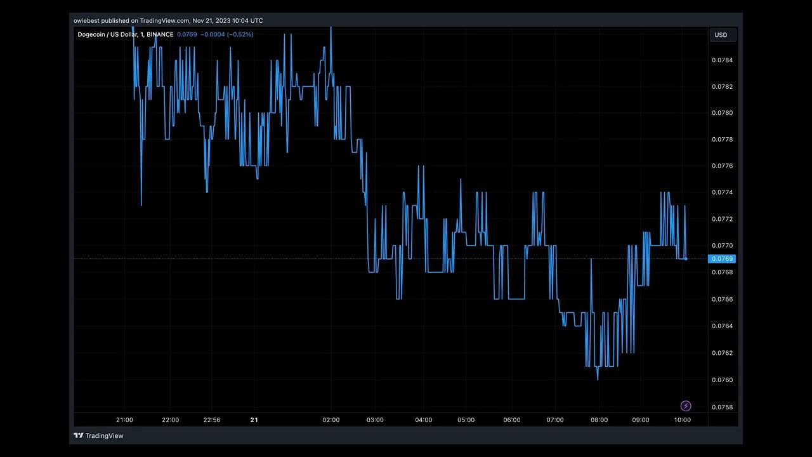
Task: Open the USD currency selector
Action: coord(721,35)
